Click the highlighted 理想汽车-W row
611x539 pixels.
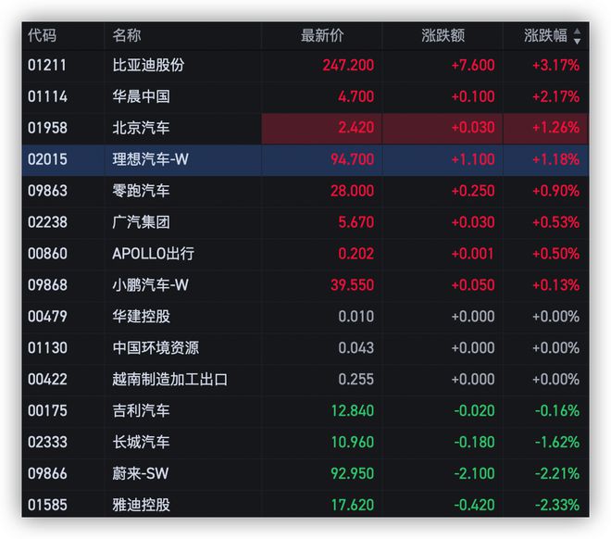(x=305, y=159)
